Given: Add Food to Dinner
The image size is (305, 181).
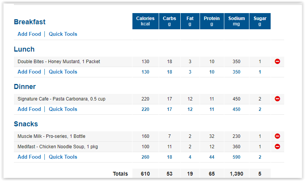Looking at the screenshot, I should [29, 109].
